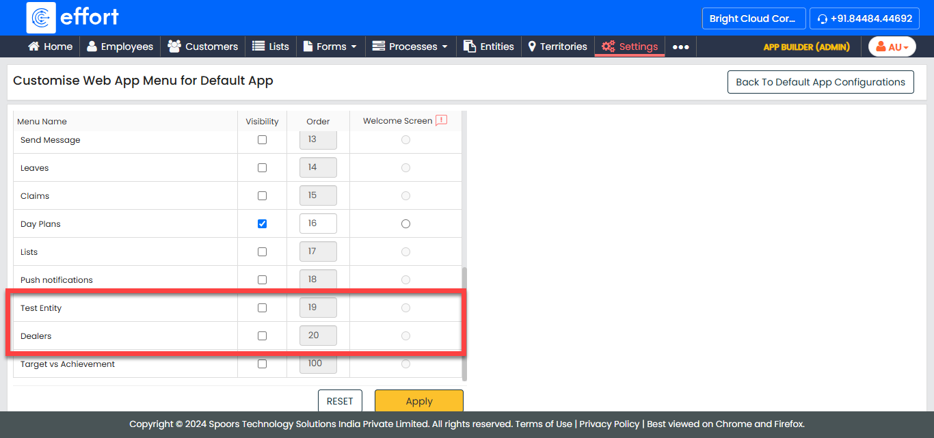Viewport: 934px width, 438px height.
Task: Check the Dealers visibility checkbox
Action: (262, 336)
